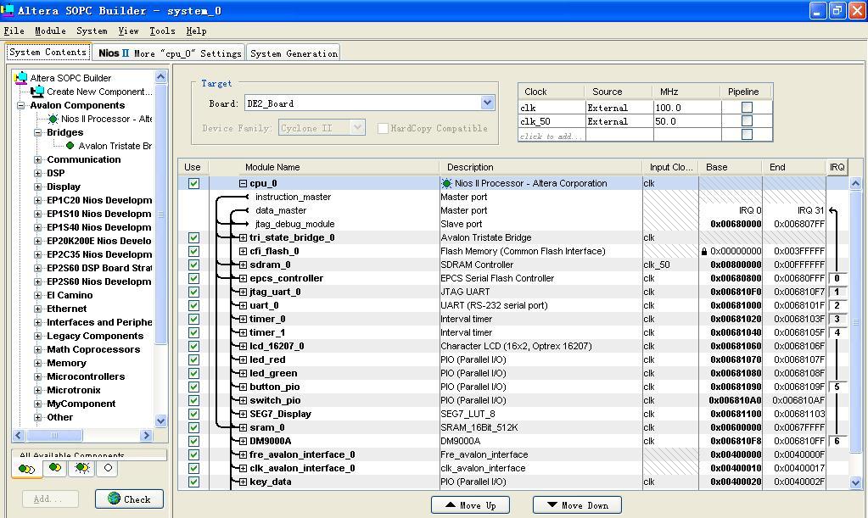
Task: Open the Device Family Cyclone II dropdown
Action: click(357, 128)
